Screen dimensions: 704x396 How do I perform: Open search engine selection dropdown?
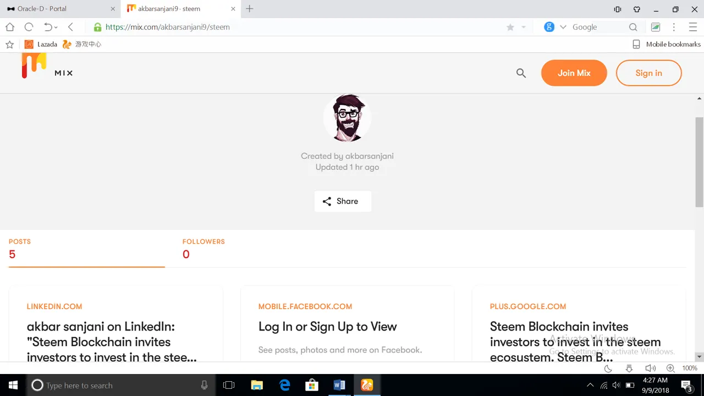coord(563,27)
